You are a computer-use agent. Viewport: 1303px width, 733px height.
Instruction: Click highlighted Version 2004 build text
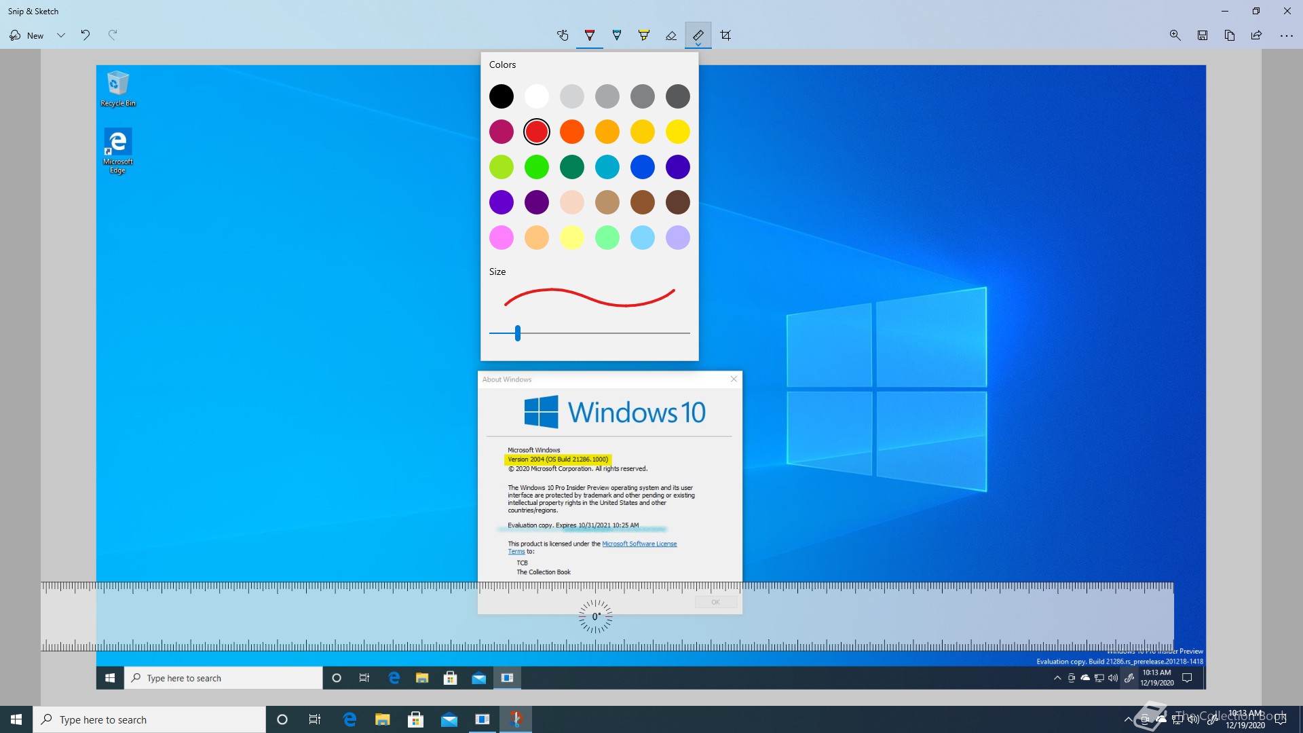pos(558,459)
